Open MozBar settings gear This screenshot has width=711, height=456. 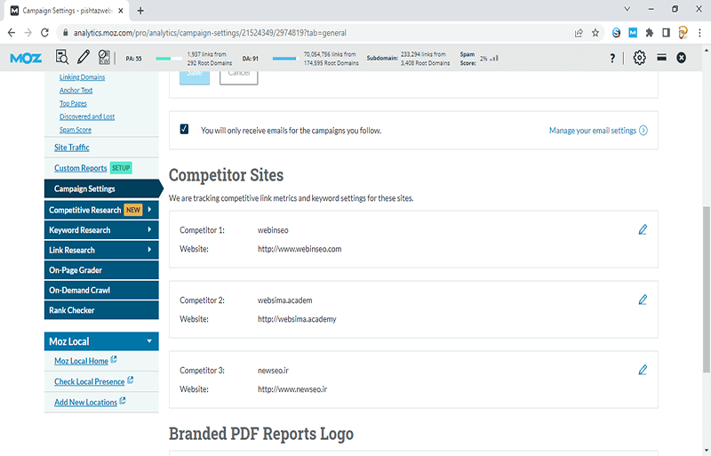pyautogui.click(x=639, y=58)
